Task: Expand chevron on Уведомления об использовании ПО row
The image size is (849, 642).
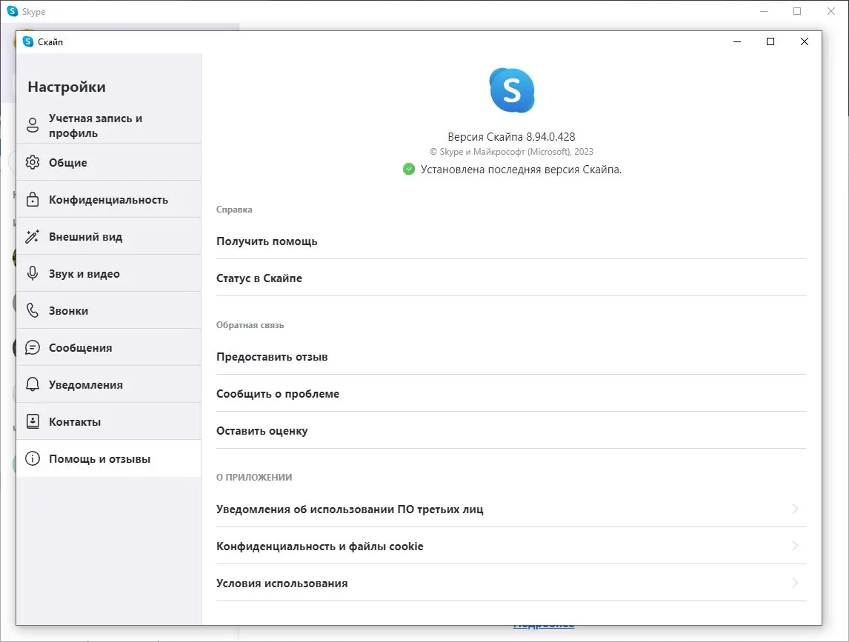Action: point(796,509)
